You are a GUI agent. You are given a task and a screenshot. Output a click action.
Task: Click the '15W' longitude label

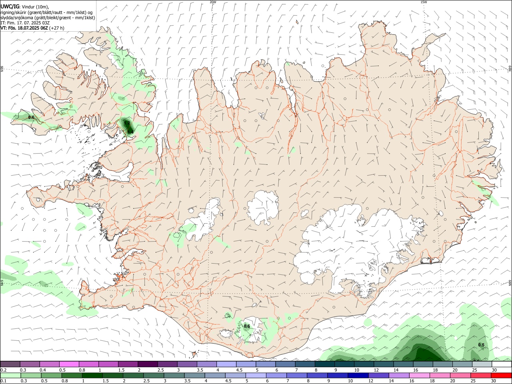pyautogui.click(x=424, y=2)
